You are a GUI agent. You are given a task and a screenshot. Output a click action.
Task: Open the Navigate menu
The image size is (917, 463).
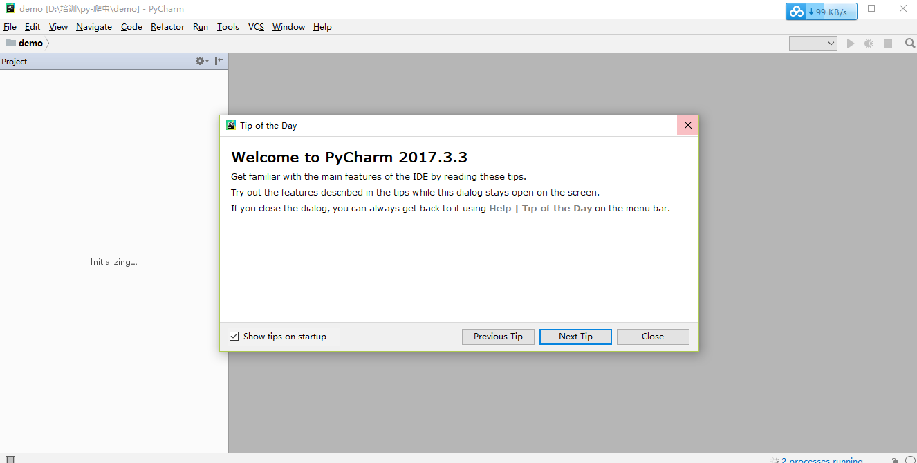94,27
